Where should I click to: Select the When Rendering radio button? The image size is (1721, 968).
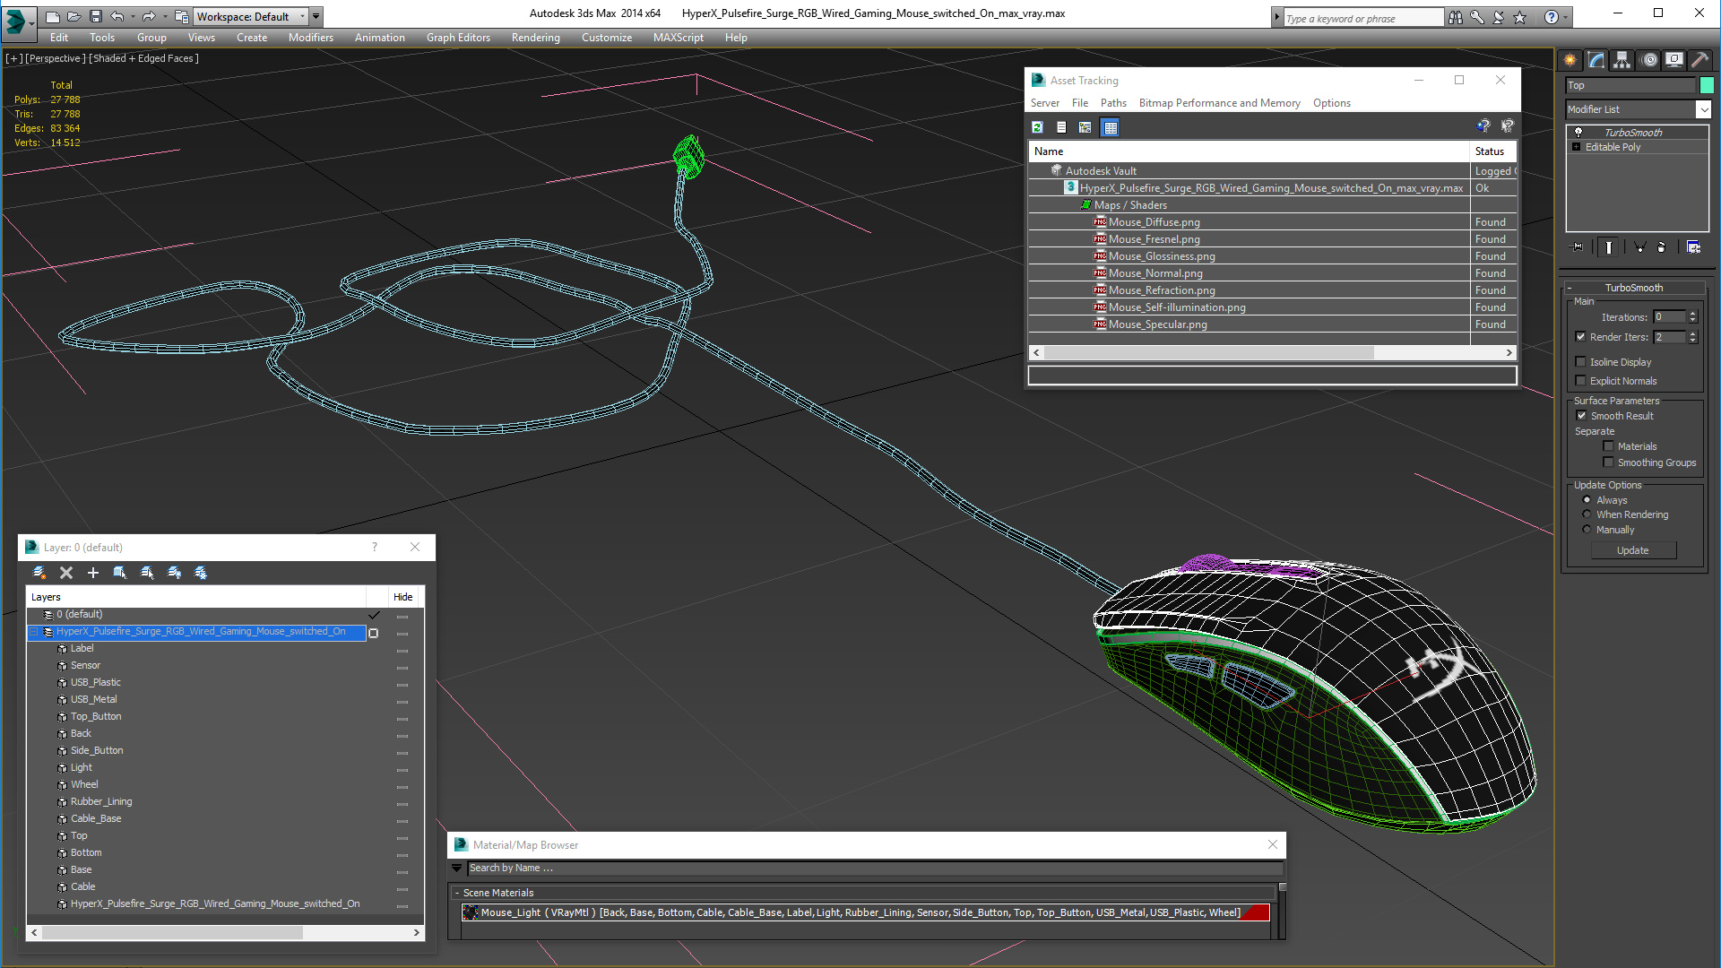pos(1587,514)
